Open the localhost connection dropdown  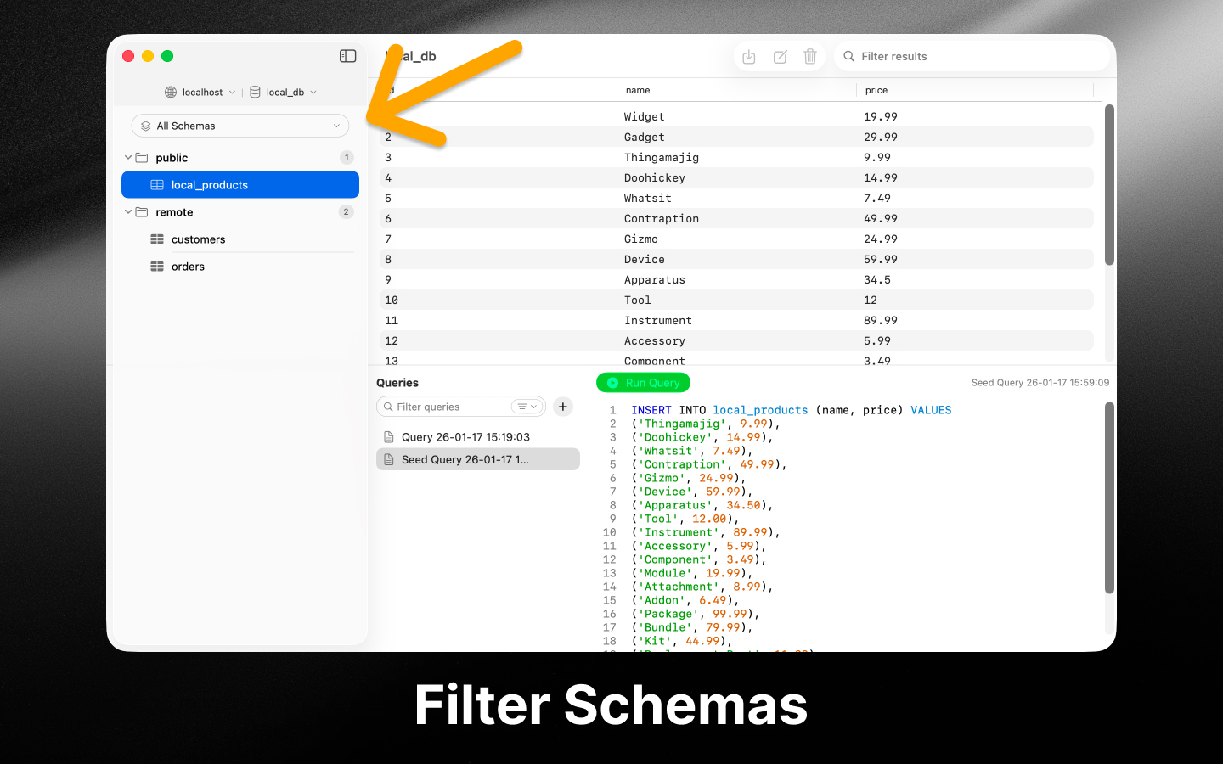coord(231,92)
